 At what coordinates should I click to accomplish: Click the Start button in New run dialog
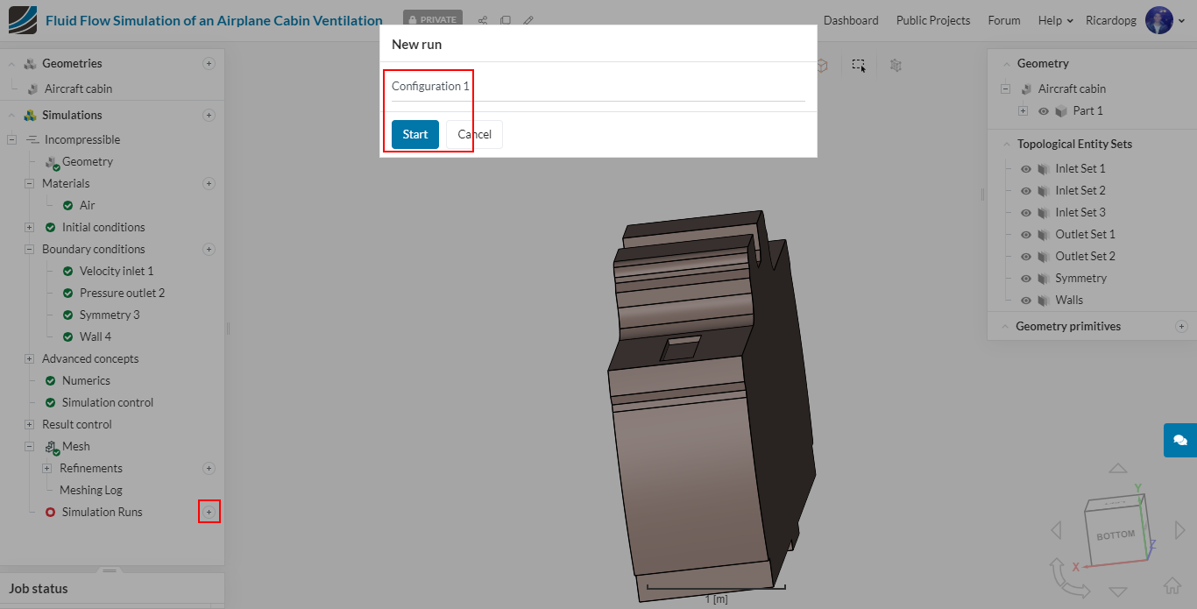click(415, 134)
